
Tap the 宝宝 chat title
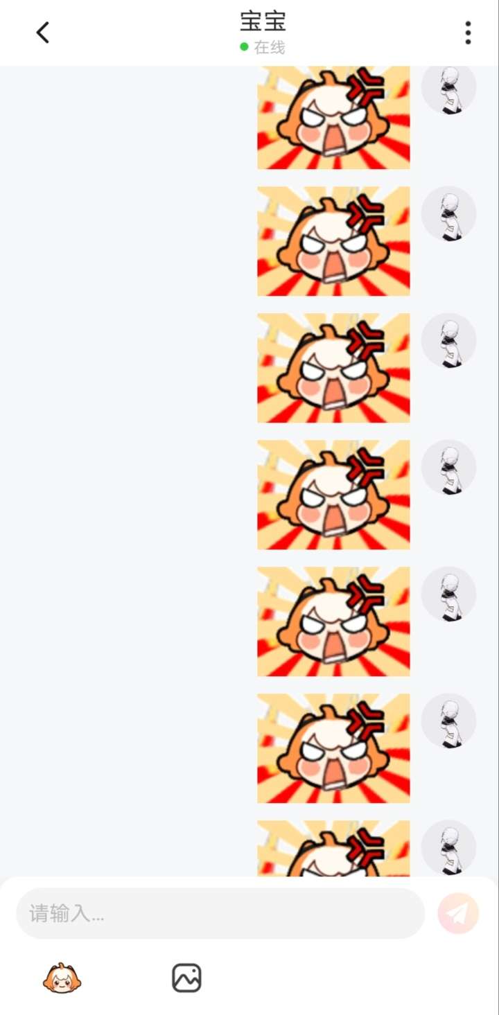[263, 21]
